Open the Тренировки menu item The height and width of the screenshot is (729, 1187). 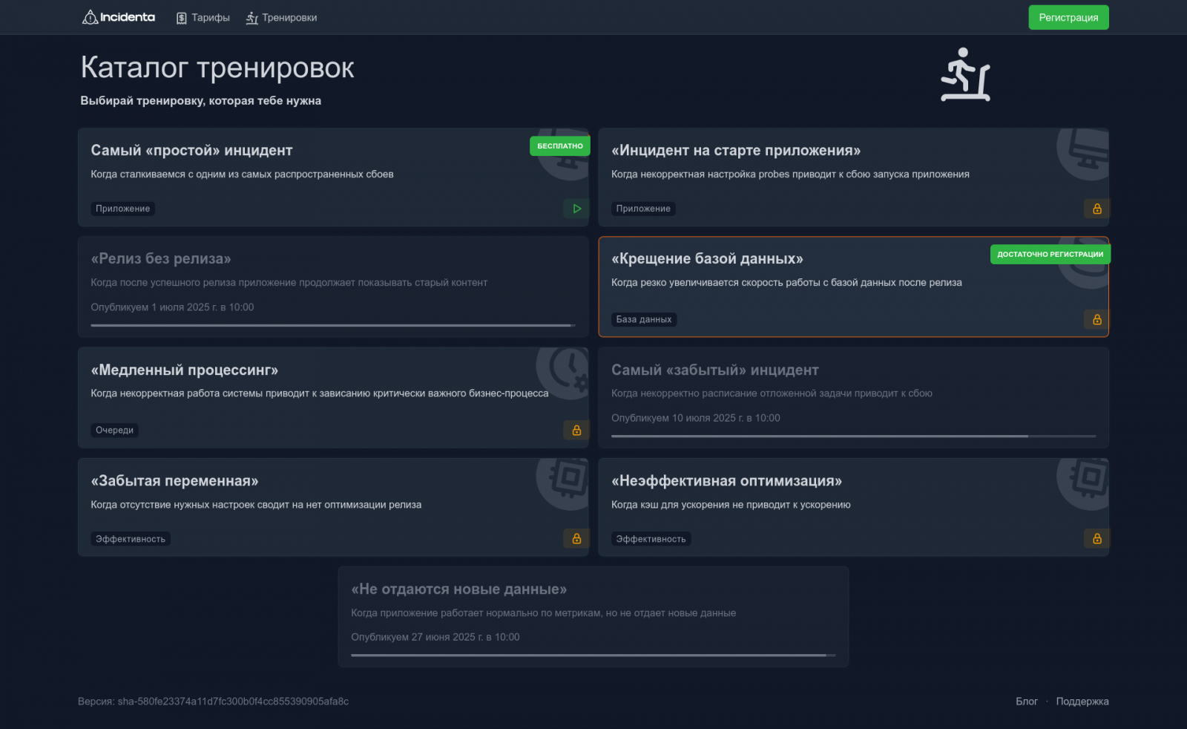tap(281, 18)
